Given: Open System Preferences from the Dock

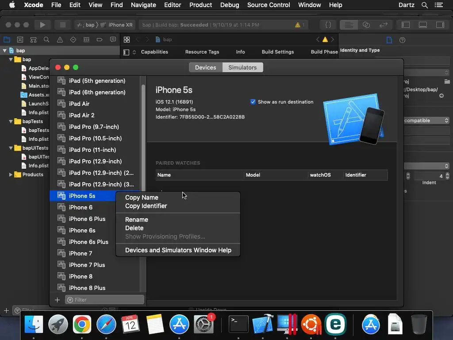Looking at the screenshot, I should click(203, 324).
